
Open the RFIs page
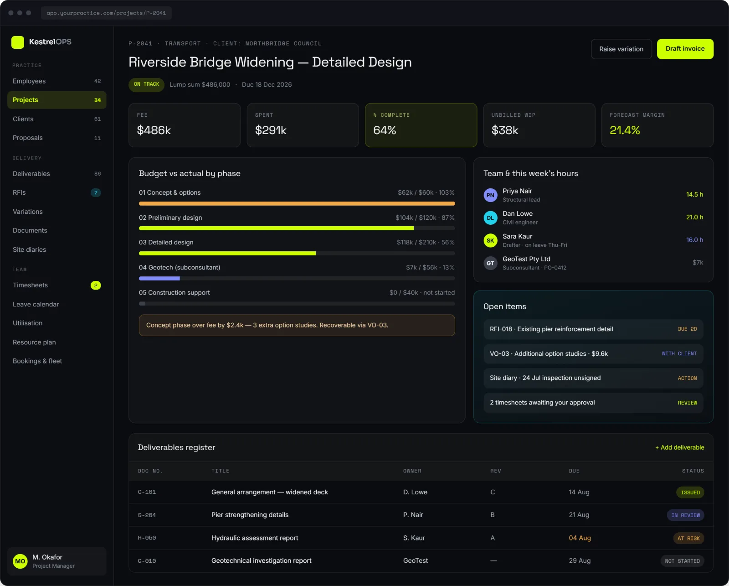pyautogui.click(x=56, y=192)
